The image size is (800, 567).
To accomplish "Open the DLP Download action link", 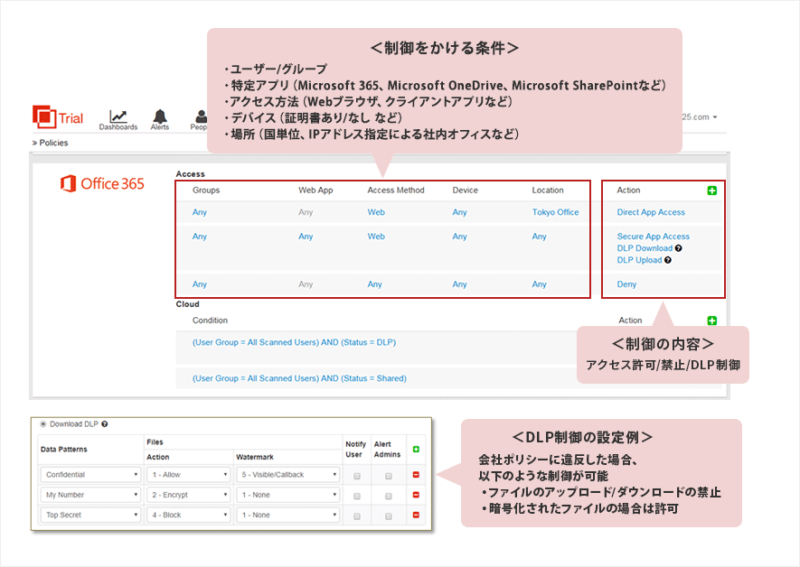I will click(x=645, y=248).
